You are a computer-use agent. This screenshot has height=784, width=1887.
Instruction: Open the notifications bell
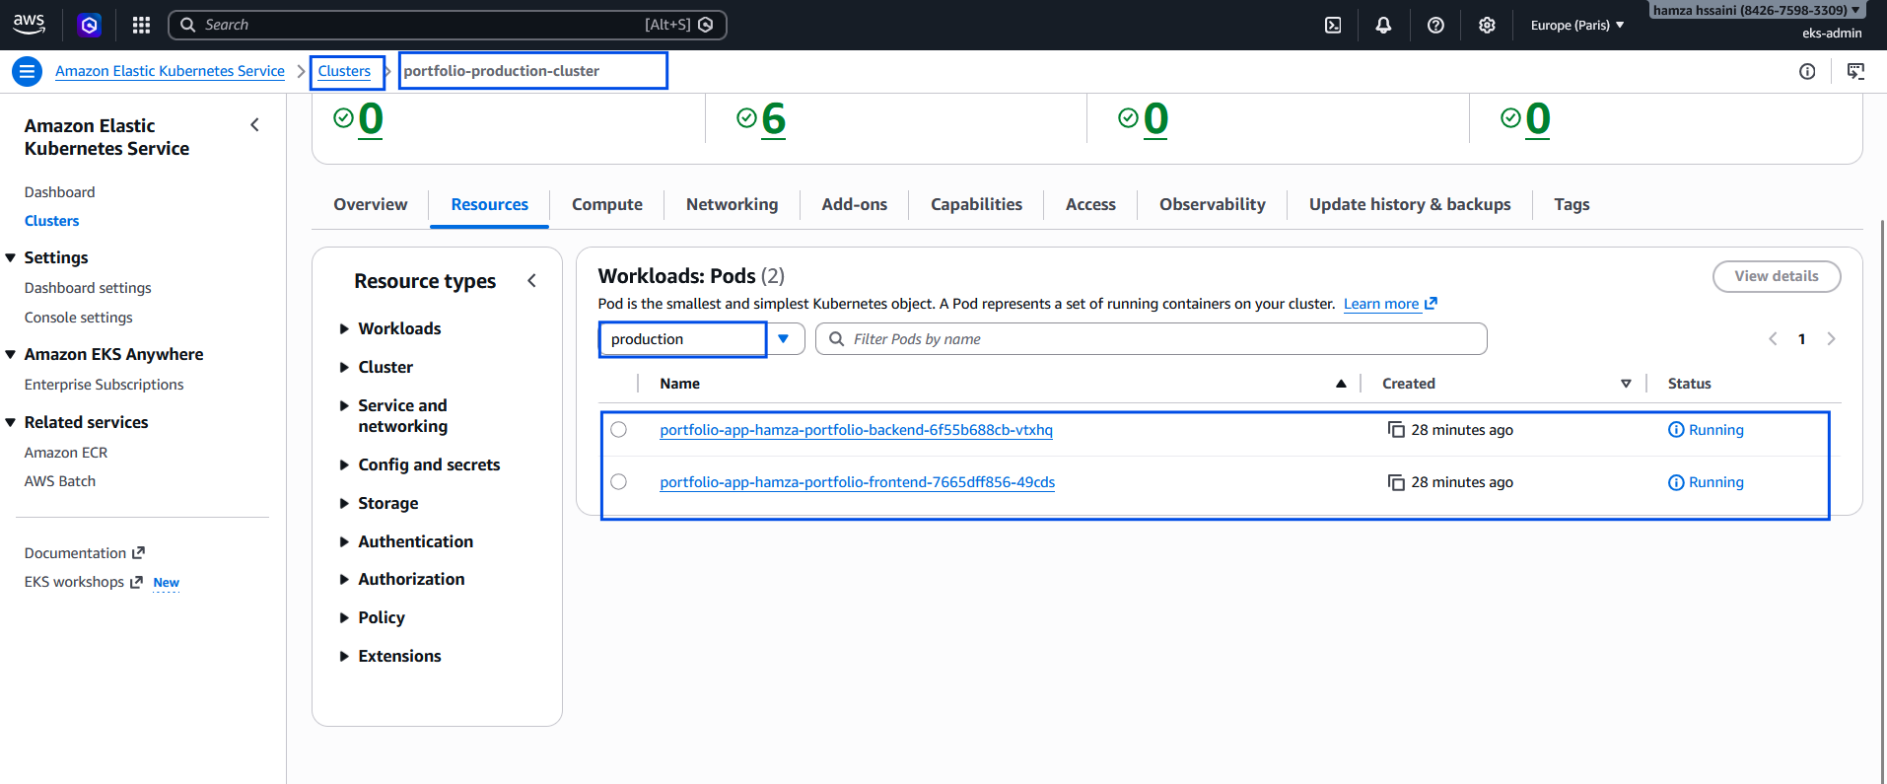click(x=1384, y=25)
